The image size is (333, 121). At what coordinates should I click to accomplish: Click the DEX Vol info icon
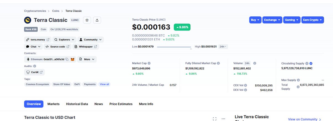245,90
